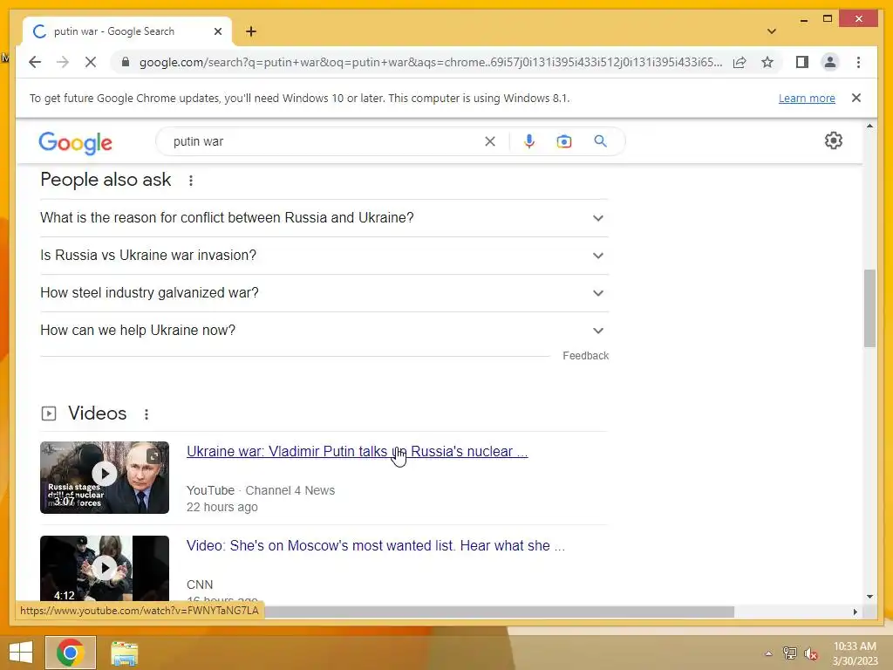Open Google quick settings gear
The height and width of the screenshot is (670, 893).
(x=833, y=140)
